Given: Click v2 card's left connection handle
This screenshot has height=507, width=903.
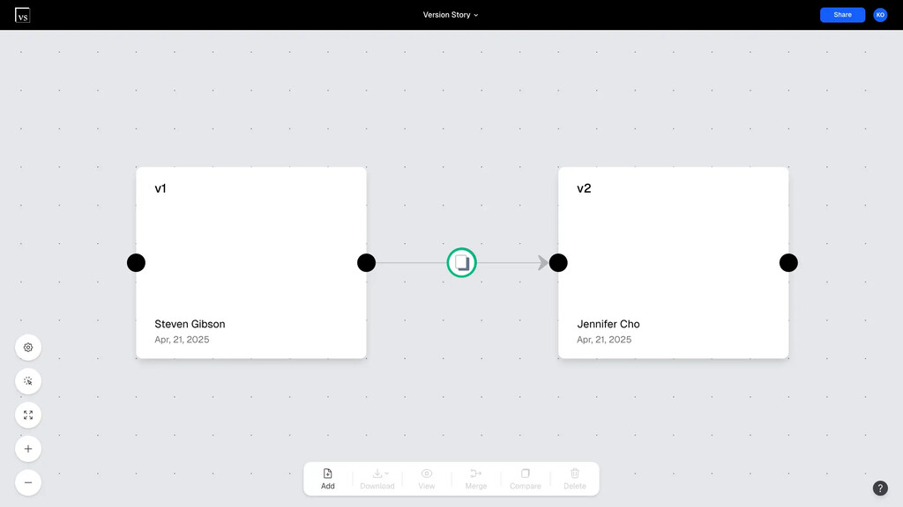Looking at the screenshot, I should tap(558, 262).
